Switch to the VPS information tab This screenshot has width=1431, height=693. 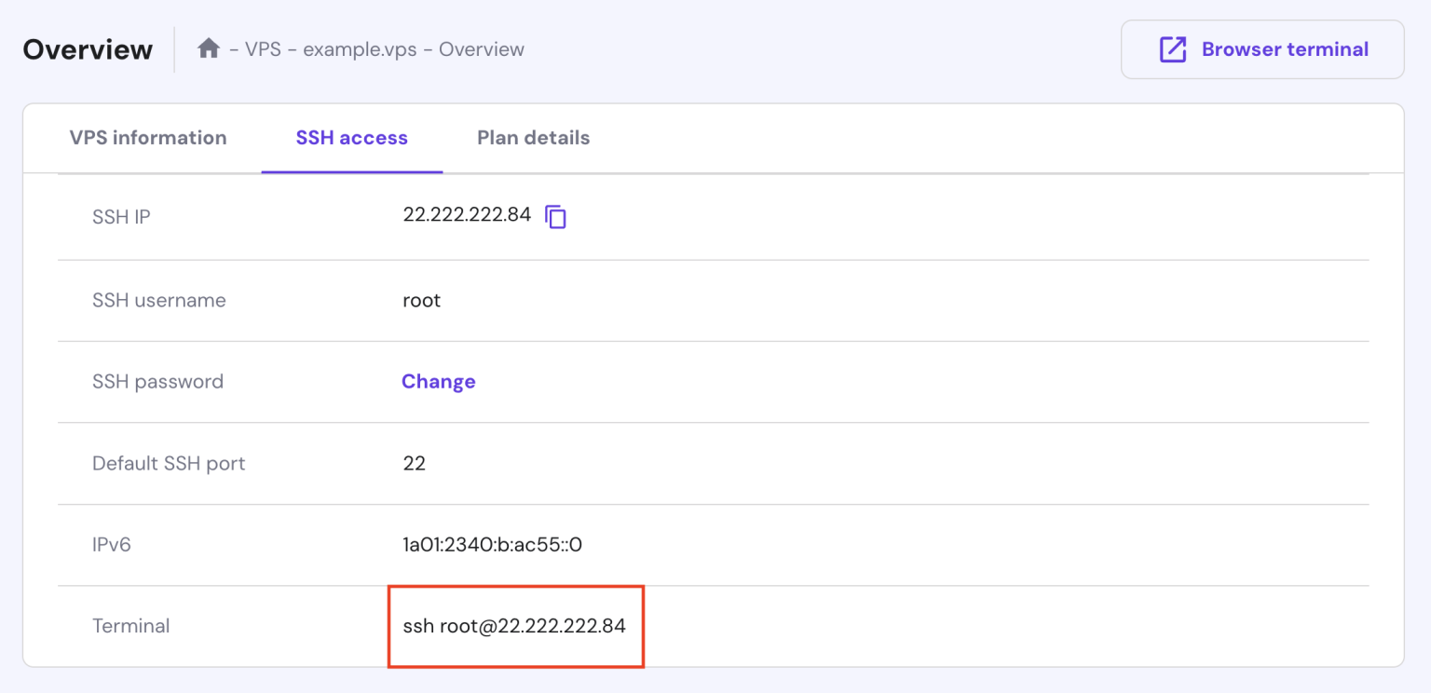148,138
